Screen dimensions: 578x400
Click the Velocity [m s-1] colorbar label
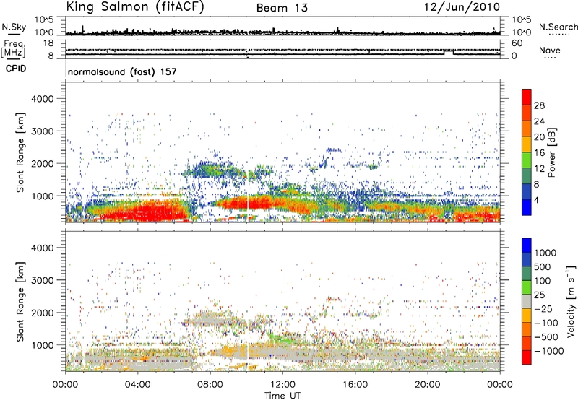click(x=571, y=301)
